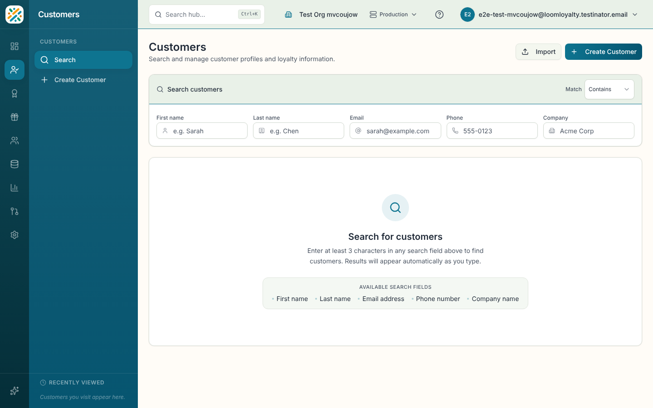This screenshot has height=408, width=653.
Task: Click the 'Search for customers' heading
Action: [x=395, y=237]
